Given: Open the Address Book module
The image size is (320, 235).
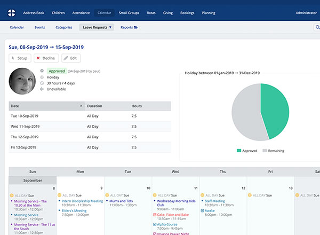Looking at the screenshot, I should click(34, 13).
